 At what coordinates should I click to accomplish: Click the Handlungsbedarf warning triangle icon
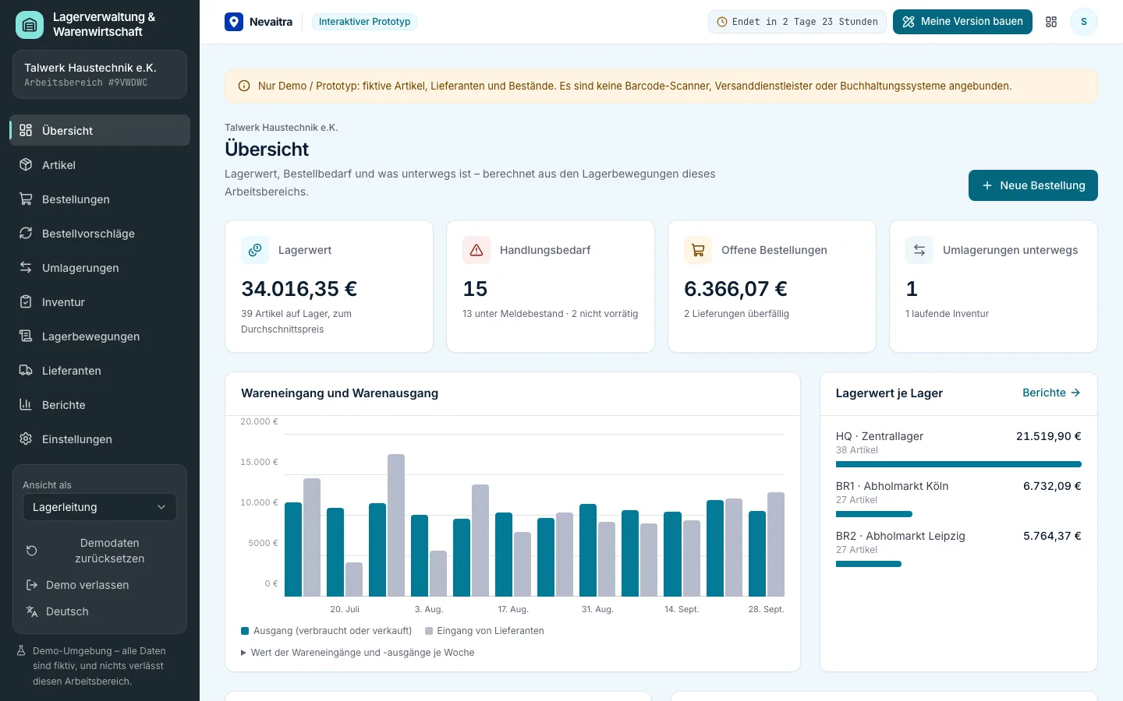(476, 250)
